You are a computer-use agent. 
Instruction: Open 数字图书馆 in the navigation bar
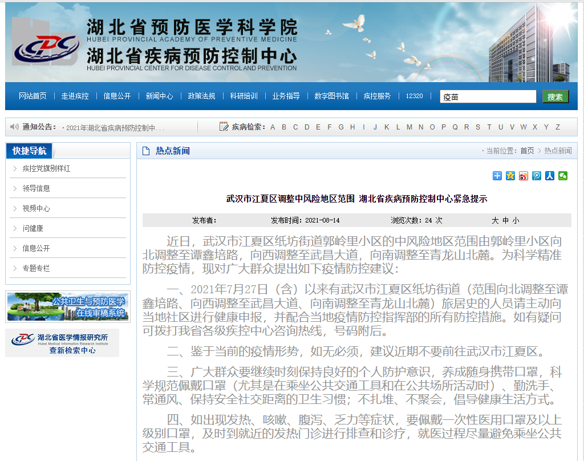click(331, 96)
